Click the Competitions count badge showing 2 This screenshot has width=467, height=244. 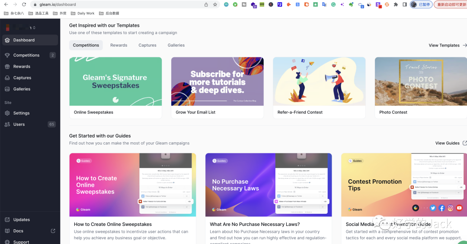(52, 55)
